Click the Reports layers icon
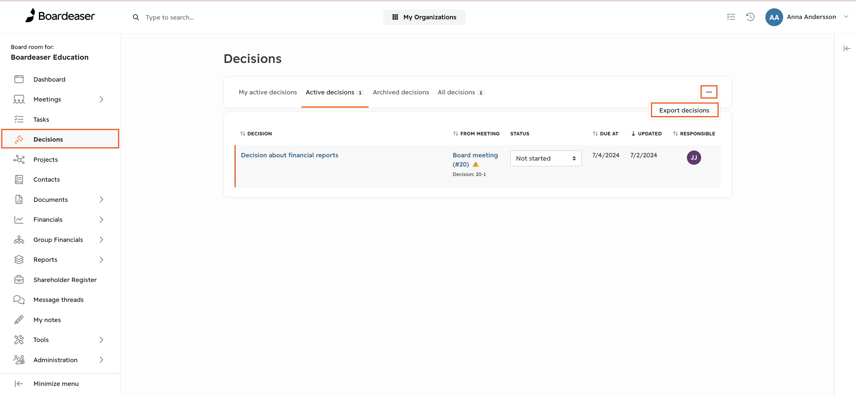The height and width of the screenshot is (396, 856). click(x=19, y=259)
